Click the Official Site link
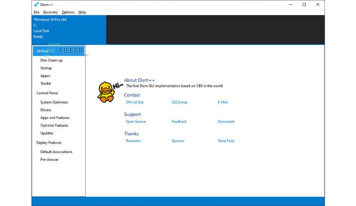 [135, 102]
